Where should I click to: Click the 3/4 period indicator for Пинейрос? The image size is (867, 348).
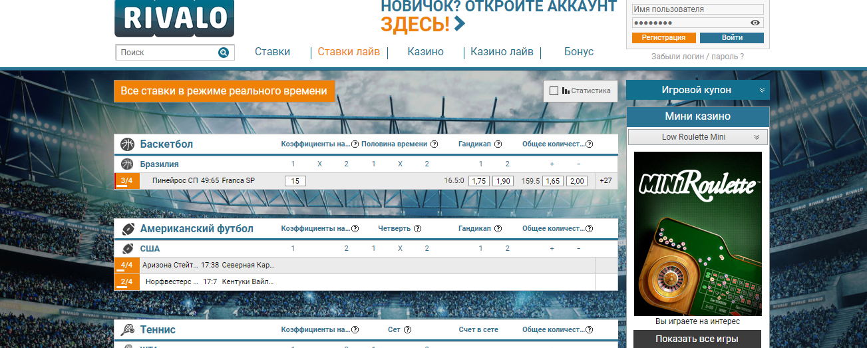(126, 180)
